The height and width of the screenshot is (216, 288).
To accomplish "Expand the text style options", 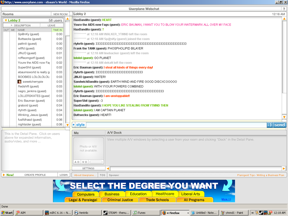I will pos(79,125).
